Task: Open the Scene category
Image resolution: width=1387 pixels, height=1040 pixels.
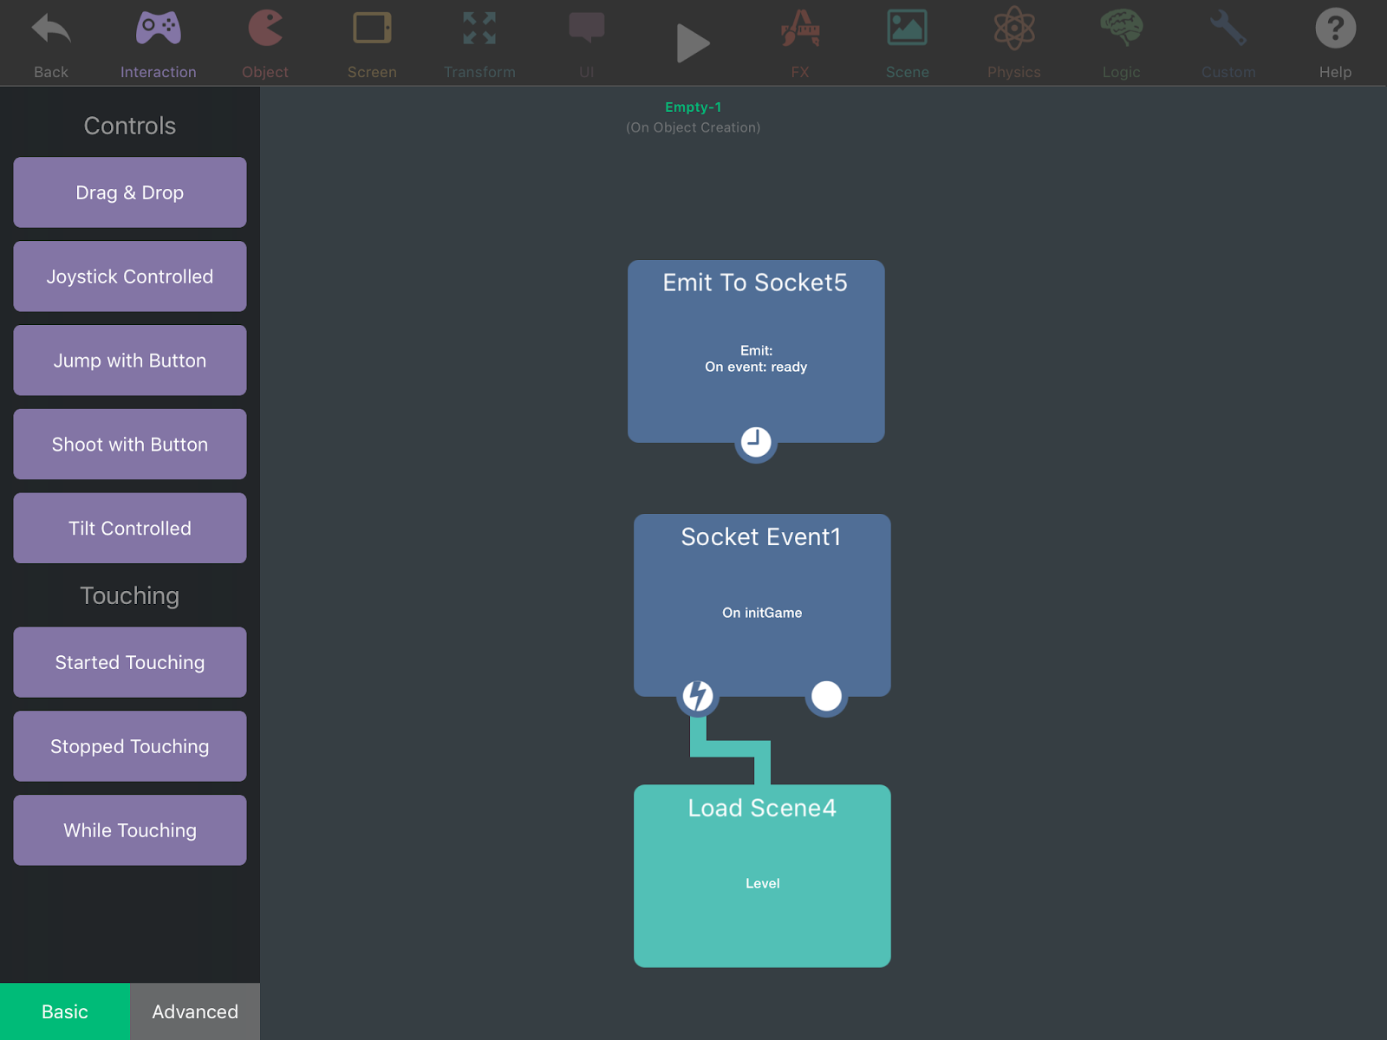Action: (908, 43)
